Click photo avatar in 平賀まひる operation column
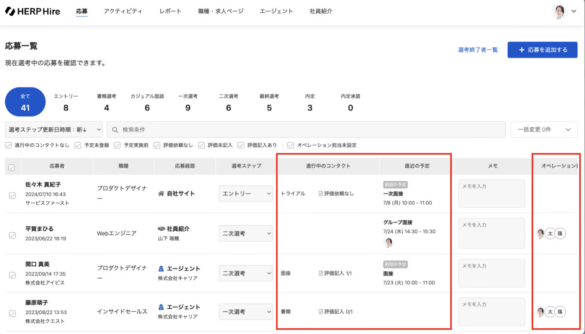The image size is (585, 334). point(540,233)
